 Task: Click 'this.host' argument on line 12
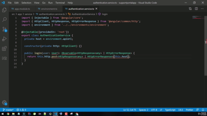tap(121, 57)
